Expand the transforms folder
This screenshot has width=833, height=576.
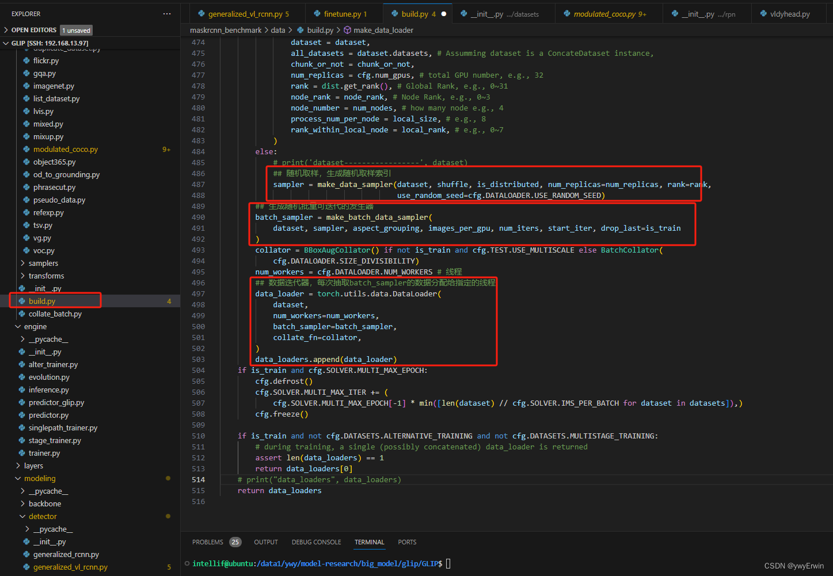pyautogui.click(x=22, y=276)
